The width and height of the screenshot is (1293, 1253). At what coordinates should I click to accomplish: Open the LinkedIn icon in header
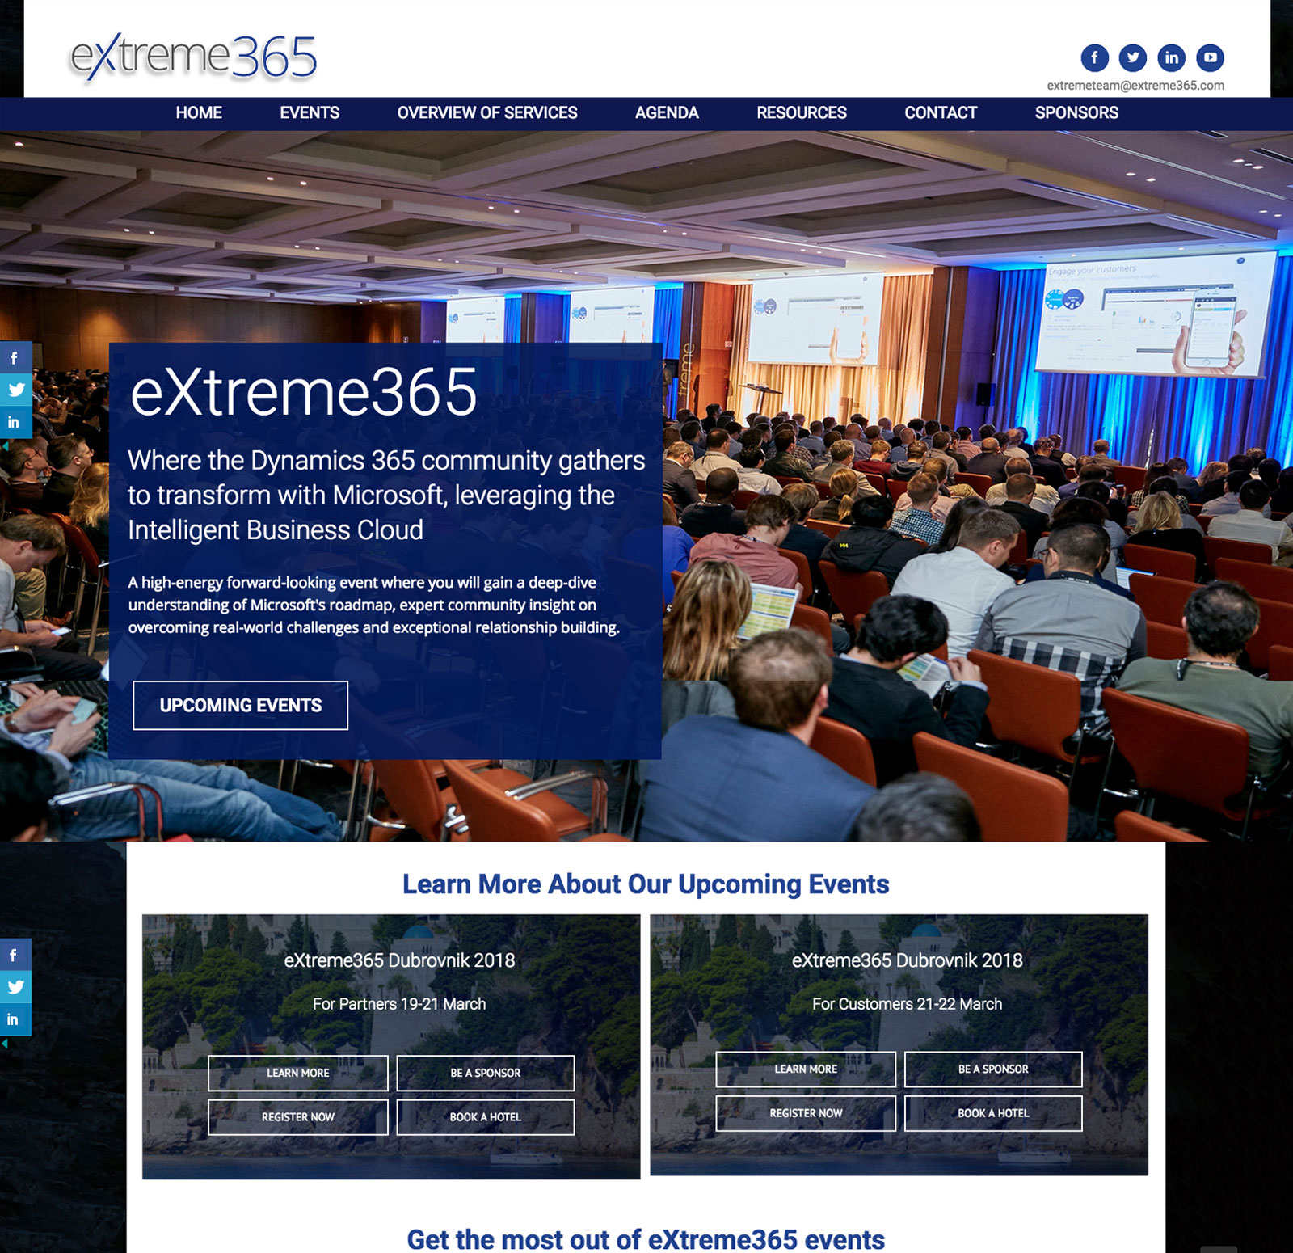[x=1172, y=57]
